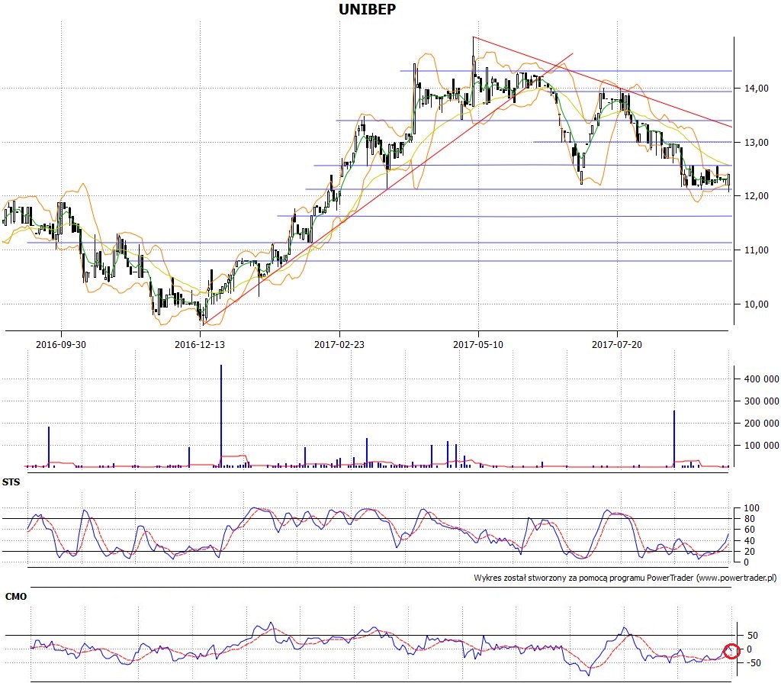This screenshot has height=683, width=781.
Task: Select the CMO 50 scale value
Action: (x=753, y=636)
